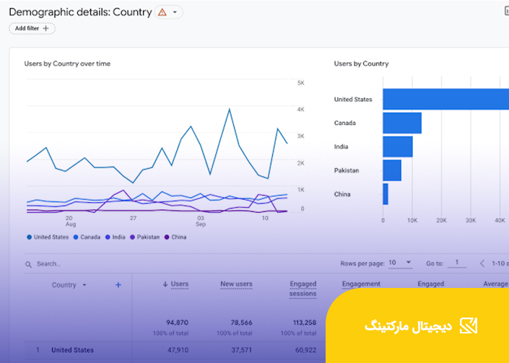The image size is (509, 363).
Task: Click the Canada bar in chart
Action: pyautogui.click(x=402, y=123)
